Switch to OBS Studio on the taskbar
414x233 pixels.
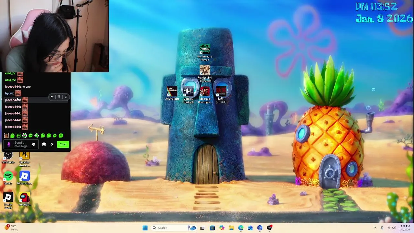269,228
